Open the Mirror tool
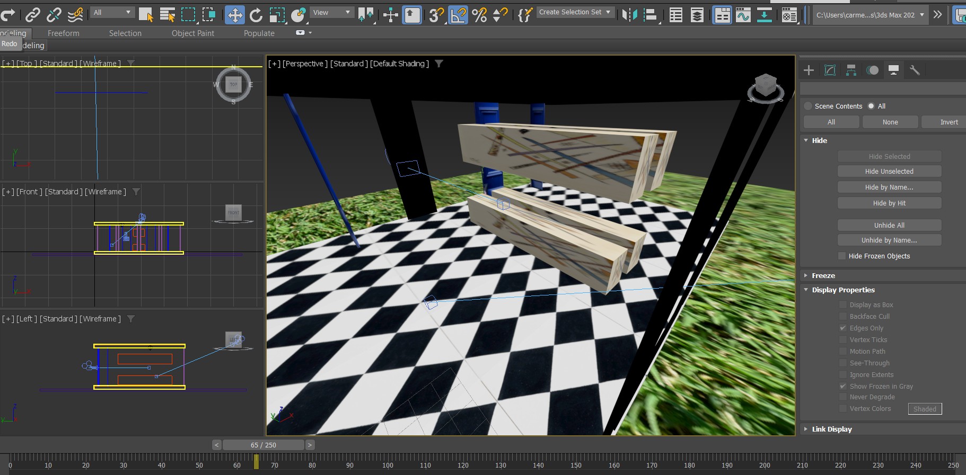This screenshot has width=966, height=475. 629,15
